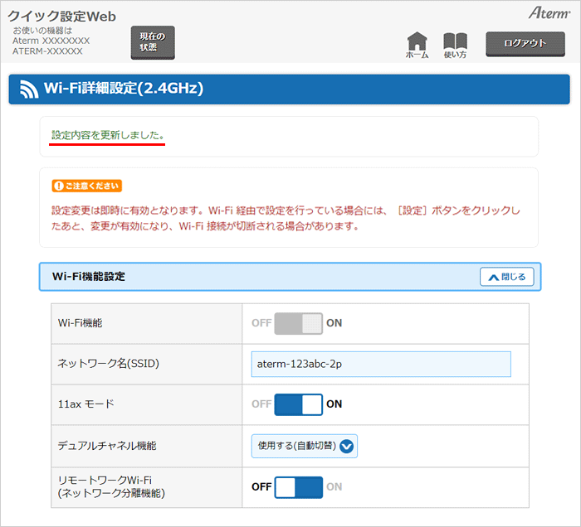Click the クイック設定Web title

tap(62, 17)
